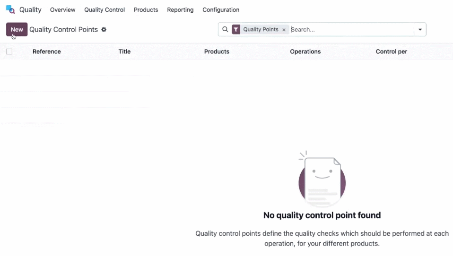Screen dimensions: 453x256
Task: Open the gear settings next to Quality Control Points
Action: (x=104, y=29)
